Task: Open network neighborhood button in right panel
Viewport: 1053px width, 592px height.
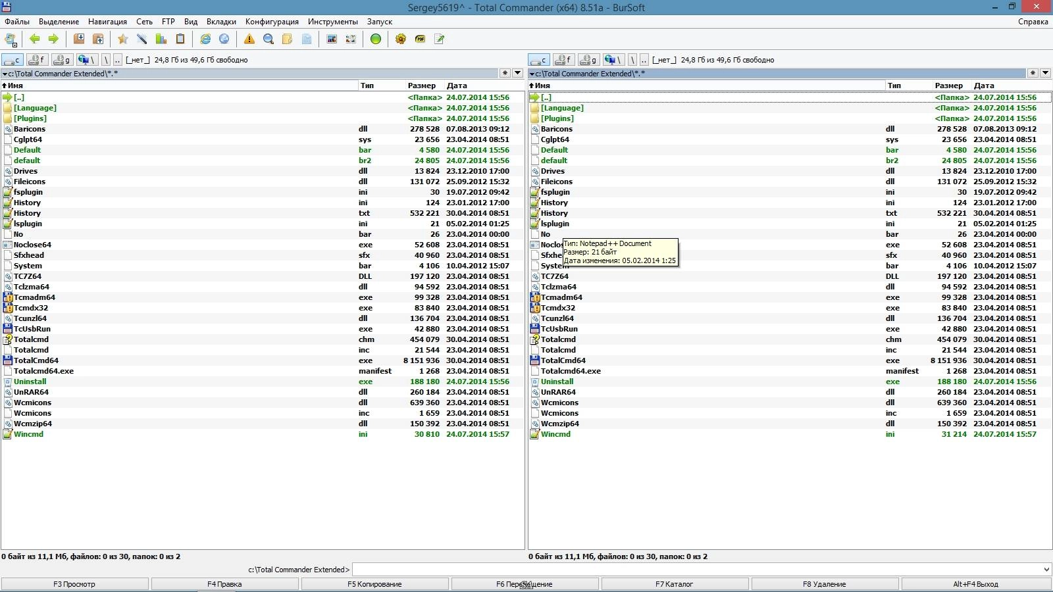Action: (x=614, y=60)
